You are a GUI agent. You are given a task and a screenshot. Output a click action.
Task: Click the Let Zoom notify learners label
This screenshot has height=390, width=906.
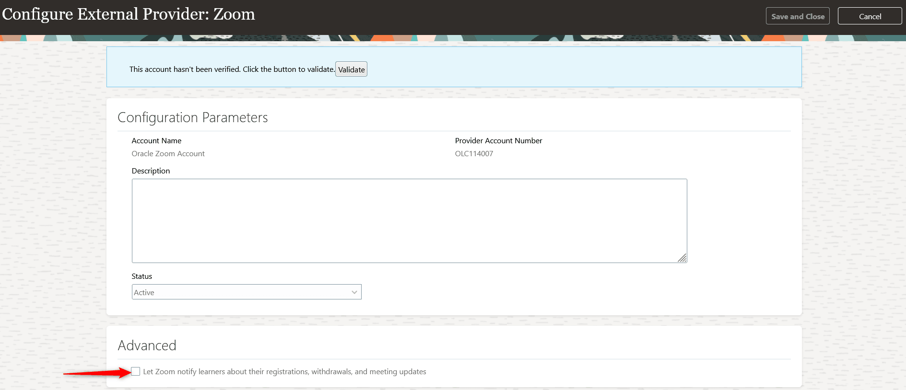(284, 372)
